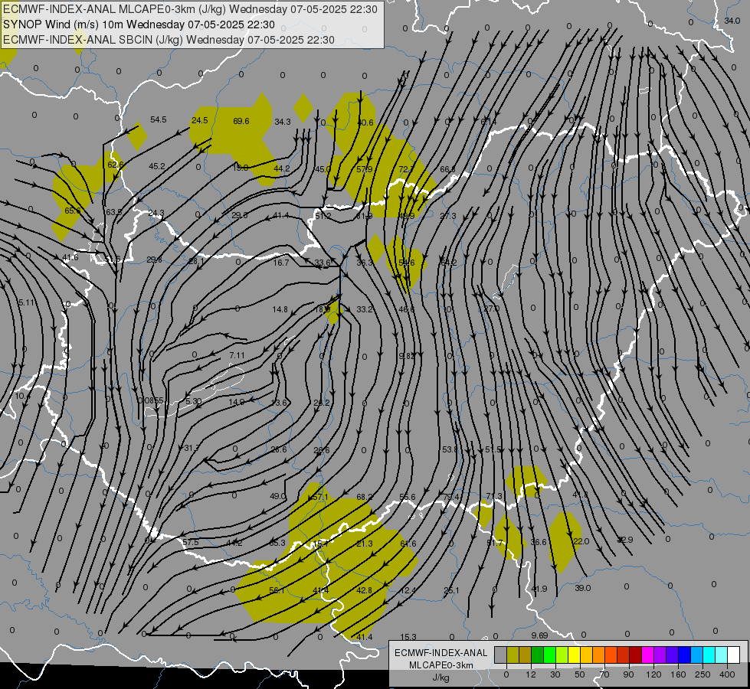Screen dimensions: 750x689
Task: Click legend tick label 160
Action: (678, 674)
